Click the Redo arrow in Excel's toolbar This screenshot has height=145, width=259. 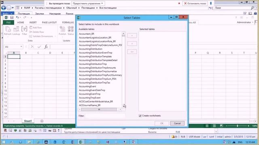pyautogui.click(x=25, y=17)
